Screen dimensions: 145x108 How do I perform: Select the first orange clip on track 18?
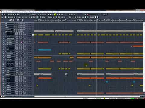coord(36,57)
